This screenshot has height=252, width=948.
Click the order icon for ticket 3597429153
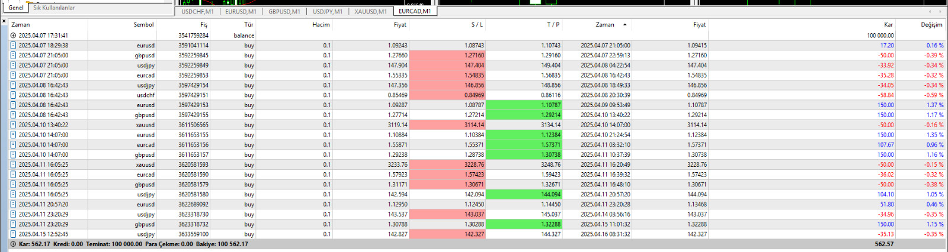[13, 105]
